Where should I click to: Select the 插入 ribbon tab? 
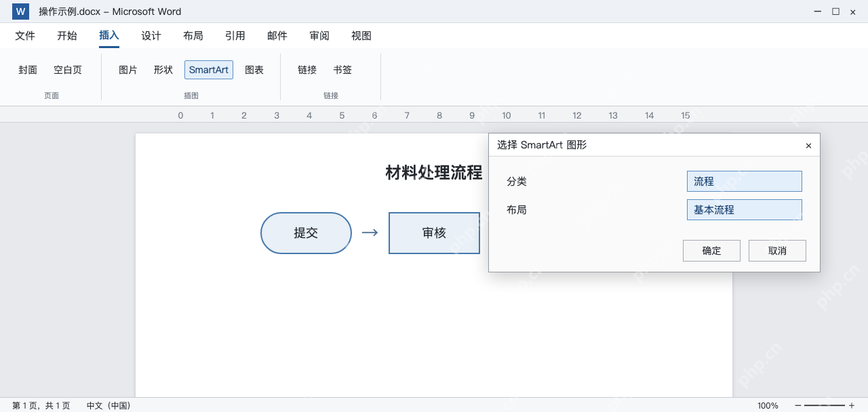tap(109, 36)
